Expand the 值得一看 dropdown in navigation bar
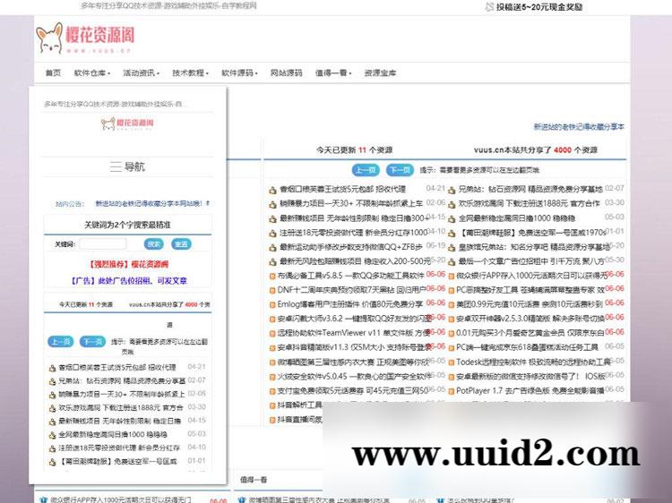The height and width of the screenshot is (503, 672). (x=333, y=73)
